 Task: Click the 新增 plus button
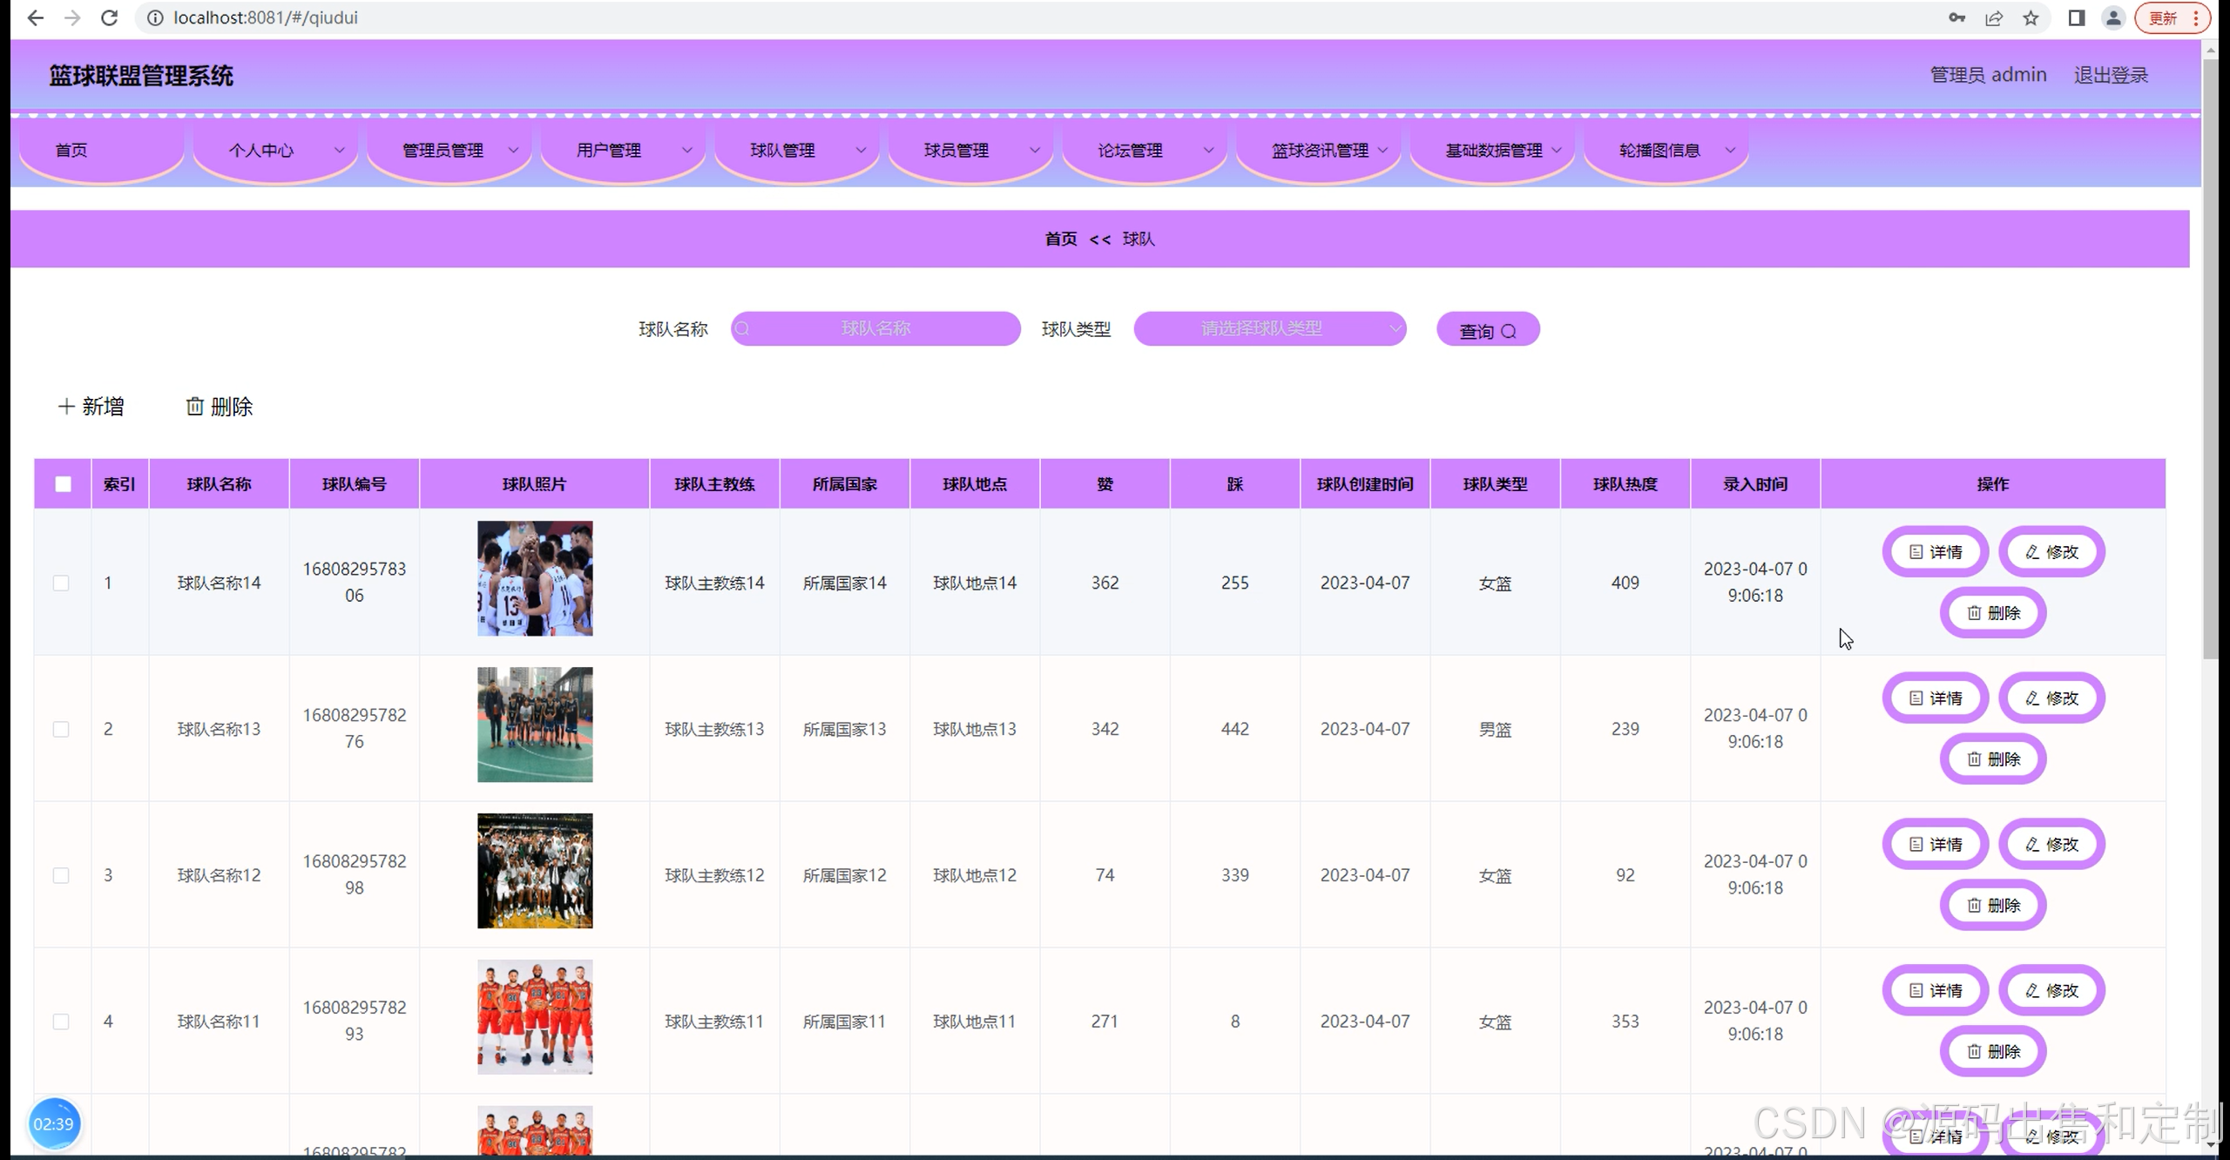point(91,407)
